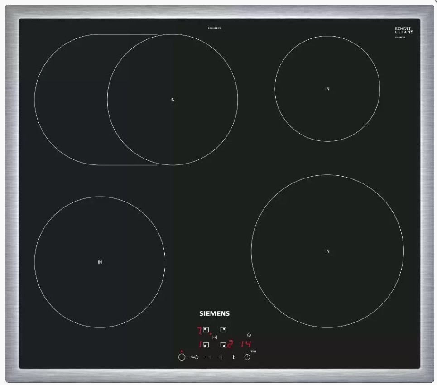Tap the bell kitchen alarm icon
Image resolution: width=437 pixels, height=385 pixels.
249,334
